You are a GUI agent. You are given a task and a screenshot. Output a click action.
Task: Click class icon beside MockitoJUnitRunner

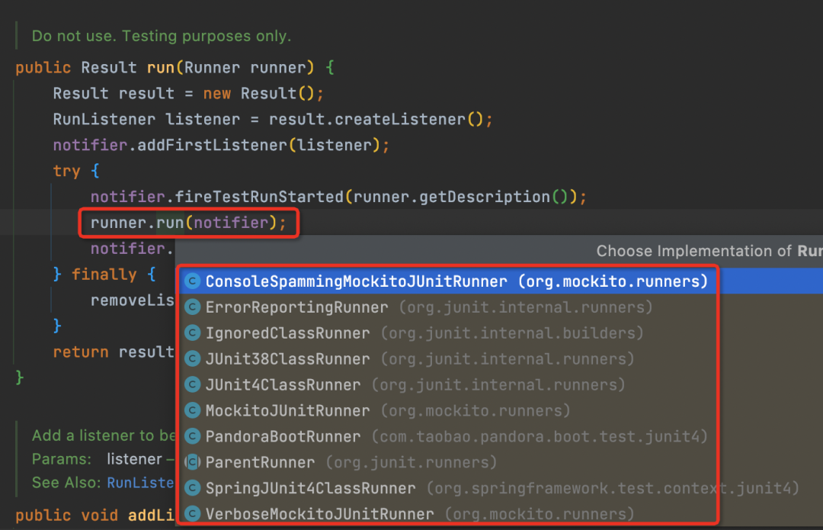[193, 411]
